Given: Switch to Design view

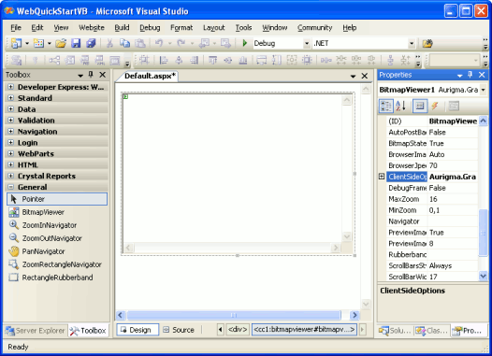Looking at the screenshot, I should [137, 330].
